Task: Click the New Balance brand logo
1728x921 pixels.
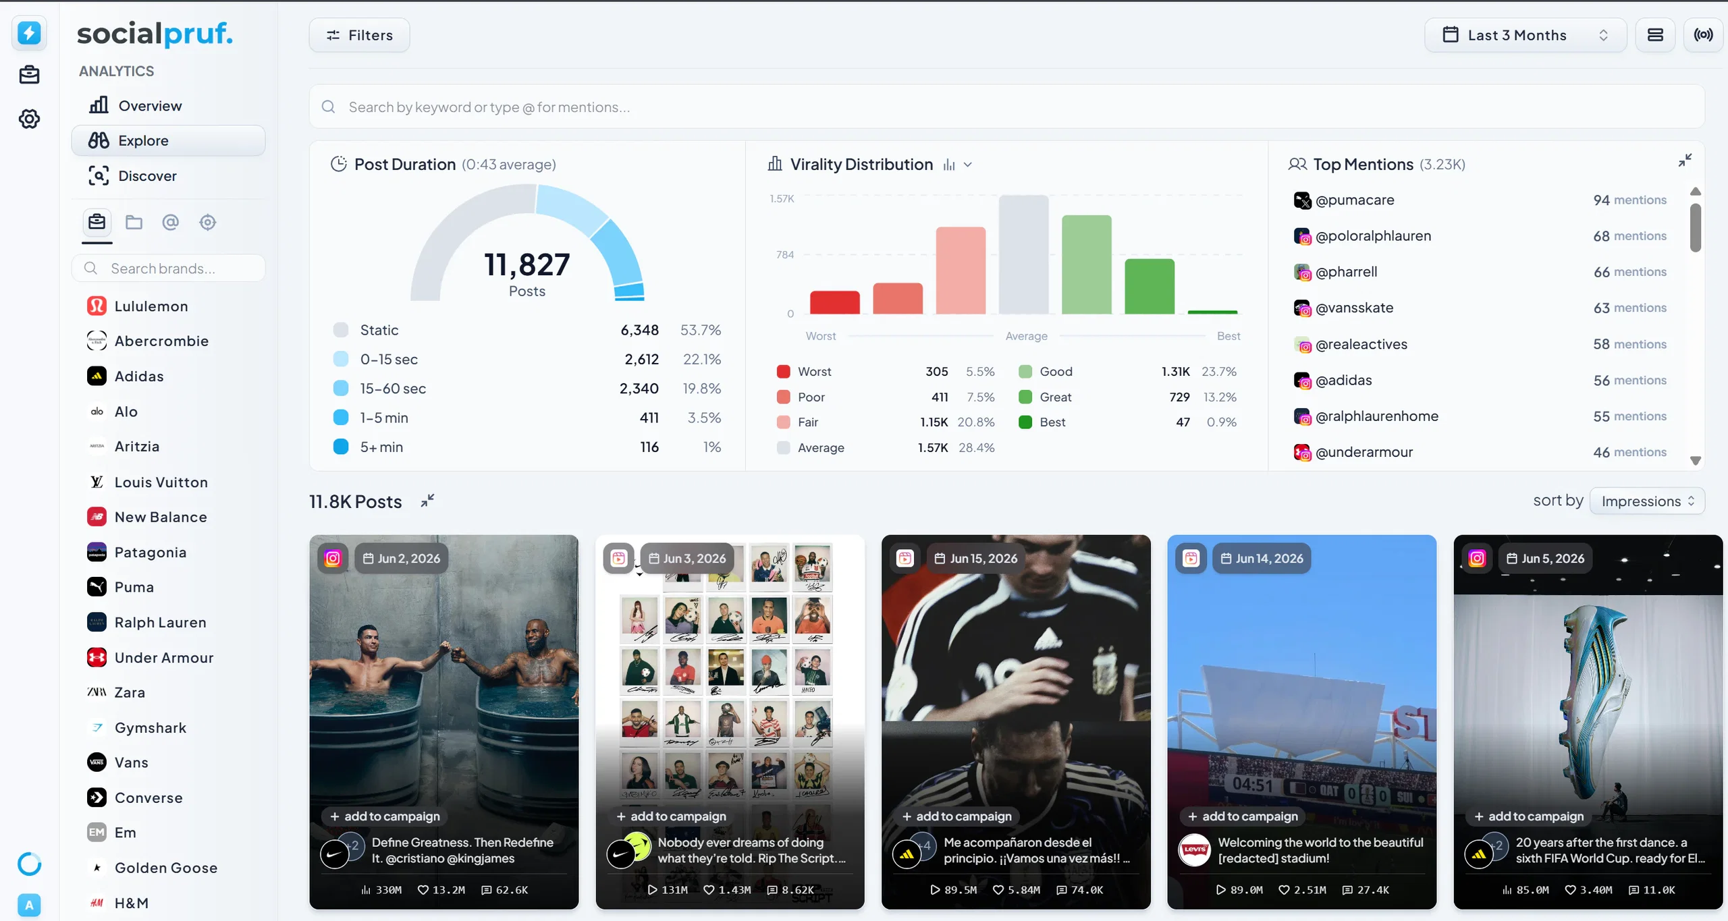Action: [97, 517]
